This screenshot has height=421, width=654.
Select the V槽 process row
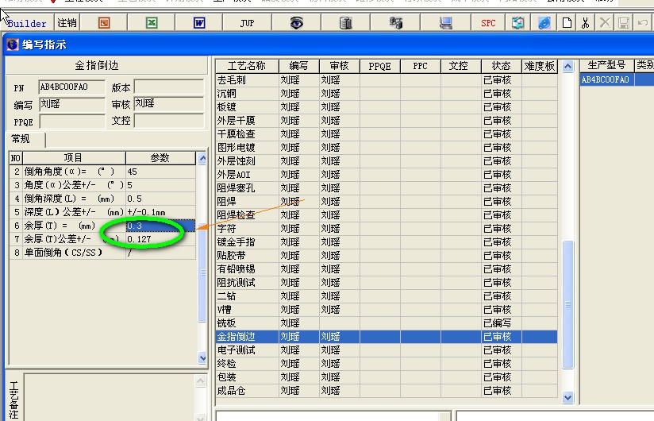[x=387, y=310]
